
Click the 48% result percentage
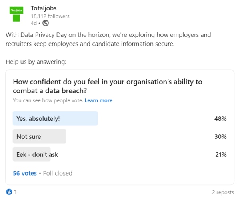(220, 118)
